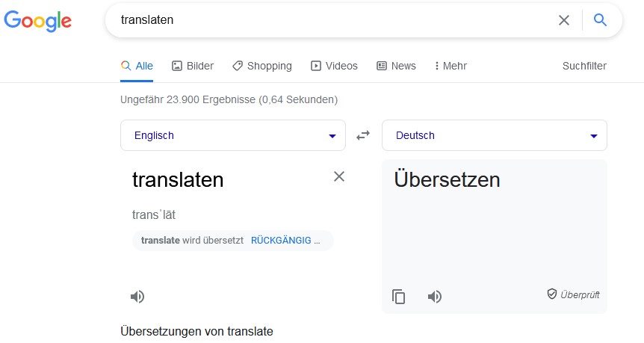Copy the German translation to clipboard
This screenshot has width=644, height=343.
point(399,297)
